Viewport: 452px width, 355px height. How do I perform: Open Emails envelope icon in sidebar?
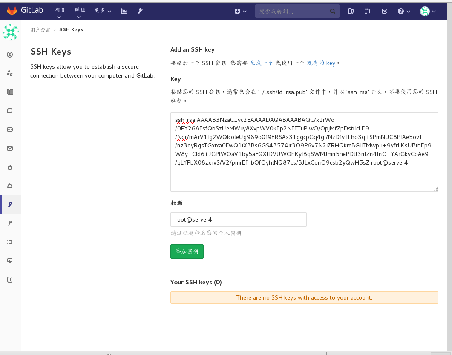pos(10,148)
